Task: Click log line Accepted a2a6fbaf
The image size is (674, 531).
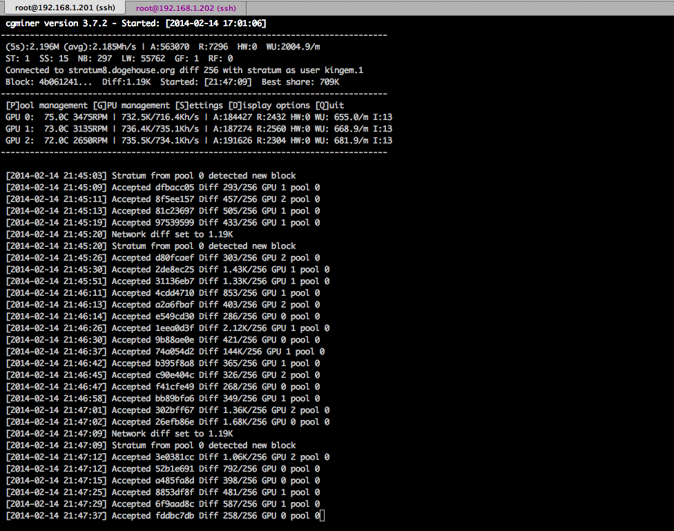Action: [163, 305]
